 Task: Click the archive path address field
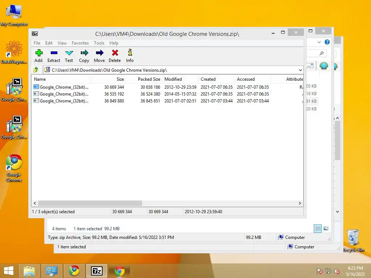click(x=170, y=70)
